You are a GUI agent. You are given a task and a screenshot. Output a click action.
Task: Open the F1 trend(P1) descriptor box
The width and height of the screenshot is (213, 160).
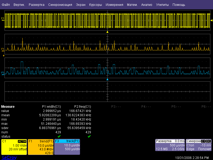41,147
